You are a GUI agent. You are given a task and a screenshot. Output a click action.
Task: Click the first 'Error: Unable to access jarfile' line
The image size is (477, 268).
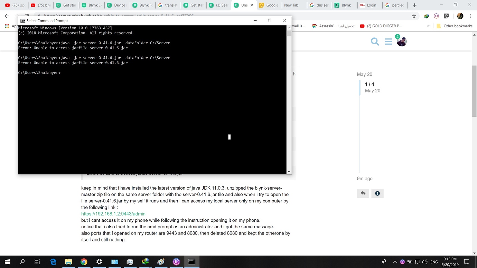(73, 48)
